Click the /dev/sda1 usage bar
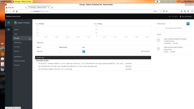Image resolution: width=194 pixels, height=109 pixels. click(x=107, y=51)
